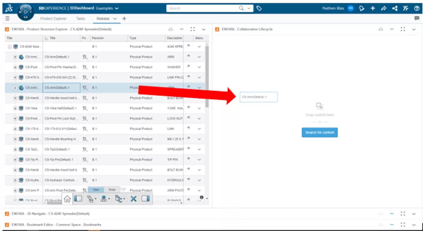The width and height of the screenshot is (423, 231).
Task: Click Search for content button
Action: tap(320, 132)
